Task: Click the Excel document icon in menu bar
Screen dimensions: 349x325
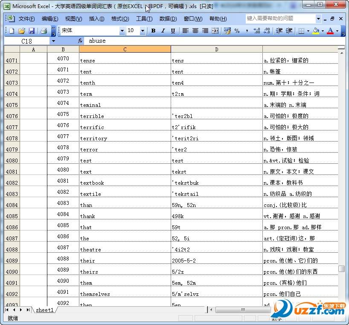Action: (10, 18)
